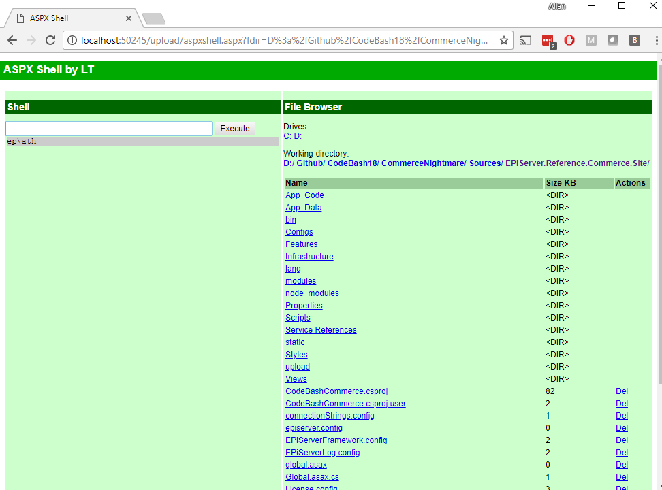Reload the page using the refresh icon
This screenshot has height=490, width=662.
[50, 40]
